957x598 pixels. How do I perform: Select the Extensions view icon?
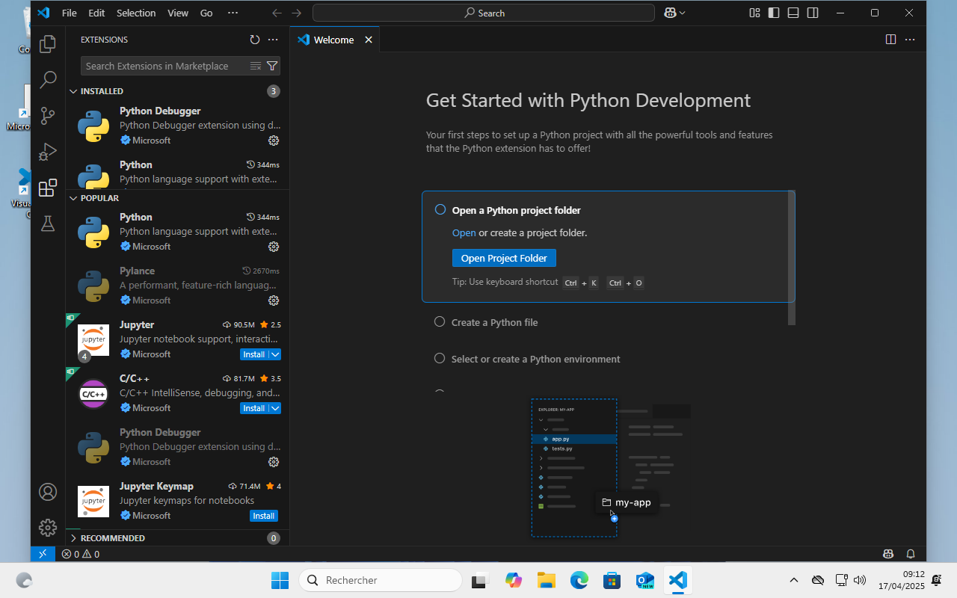[x=48, y=188]
